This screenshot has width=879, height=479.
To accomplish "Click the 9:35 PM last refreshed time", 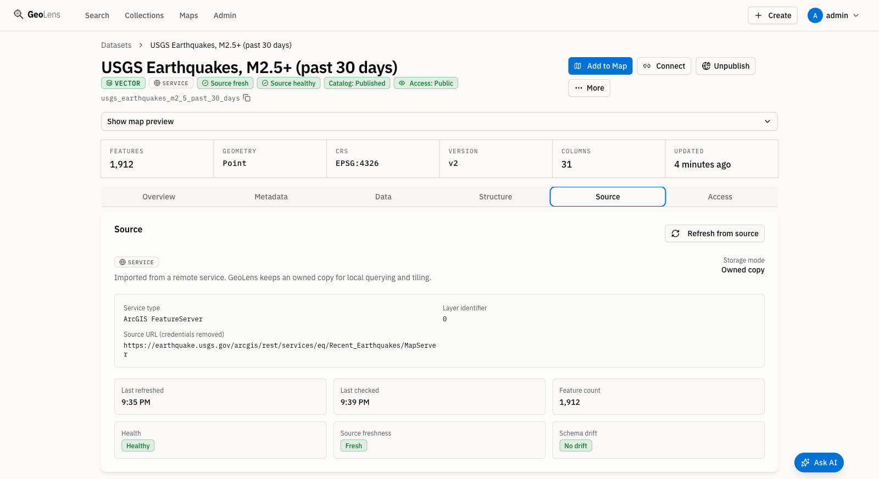I will (136, 402).
